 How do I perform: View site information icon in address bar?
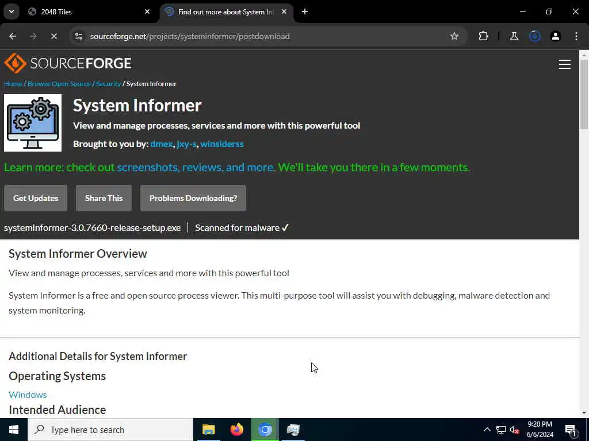tap(78, 36)
